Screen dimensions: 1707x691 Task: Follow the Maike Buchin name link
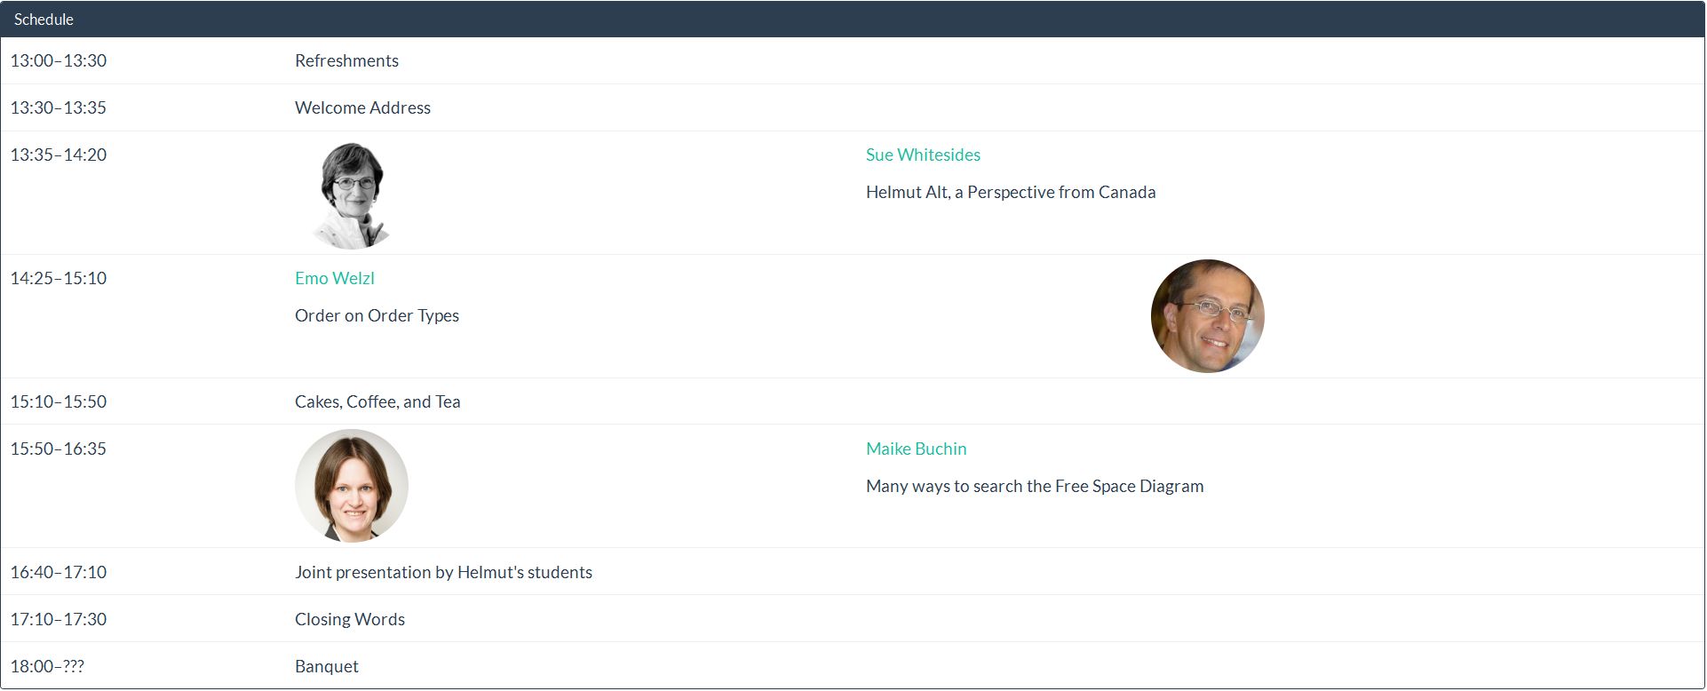[x=916, y=449]
